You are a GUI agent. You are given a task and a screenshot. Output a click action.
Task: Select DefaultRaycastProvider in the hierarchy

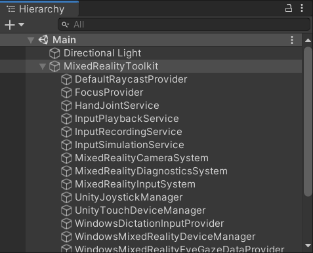click(x=131, y=79)
